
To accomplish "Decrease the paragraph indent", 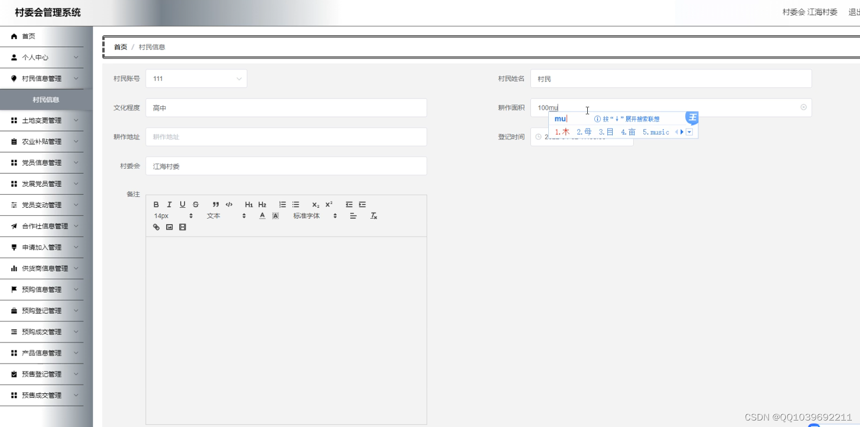I will (349, 205).
